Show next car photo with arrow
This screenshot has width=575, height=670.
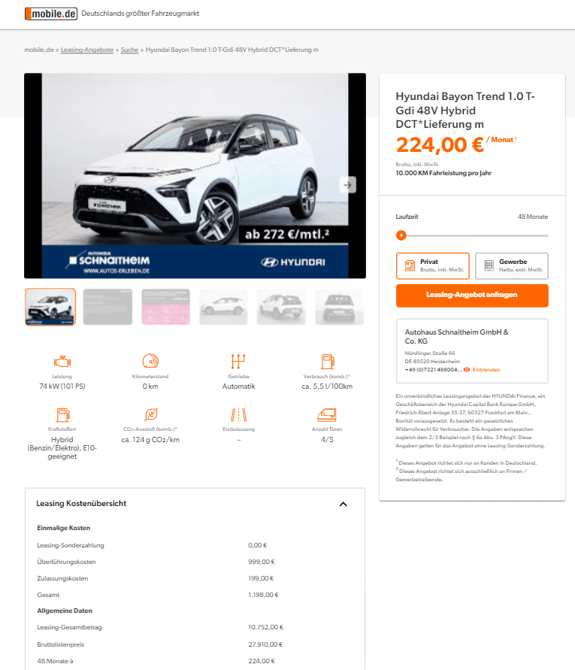click(348, 185)
